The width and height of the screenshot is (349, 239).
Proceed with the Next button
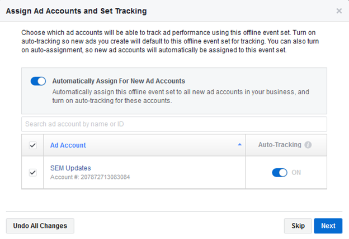point(328,226)
